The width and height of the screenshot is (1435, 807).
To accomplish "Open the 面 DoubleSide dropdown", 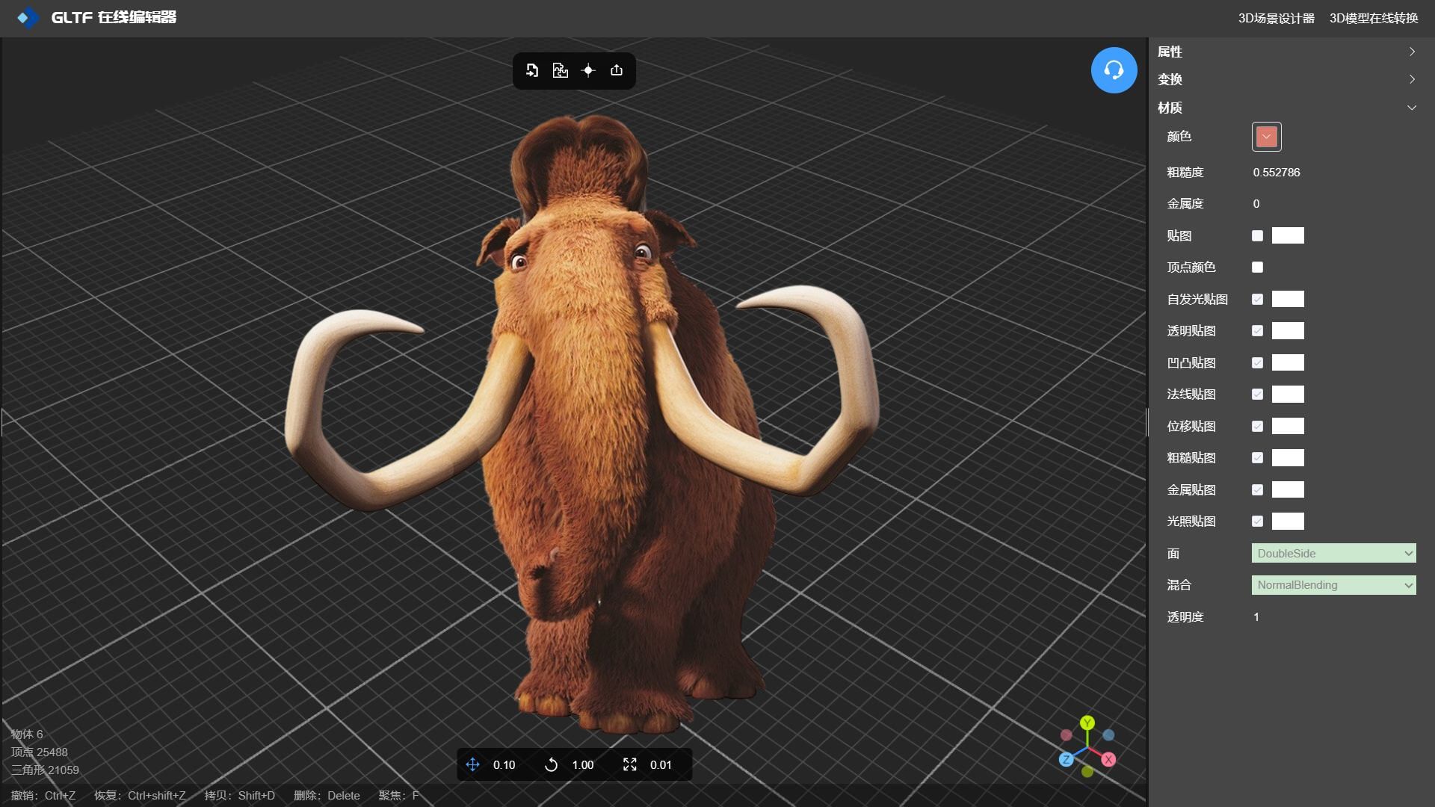I will pos(1333,553).
